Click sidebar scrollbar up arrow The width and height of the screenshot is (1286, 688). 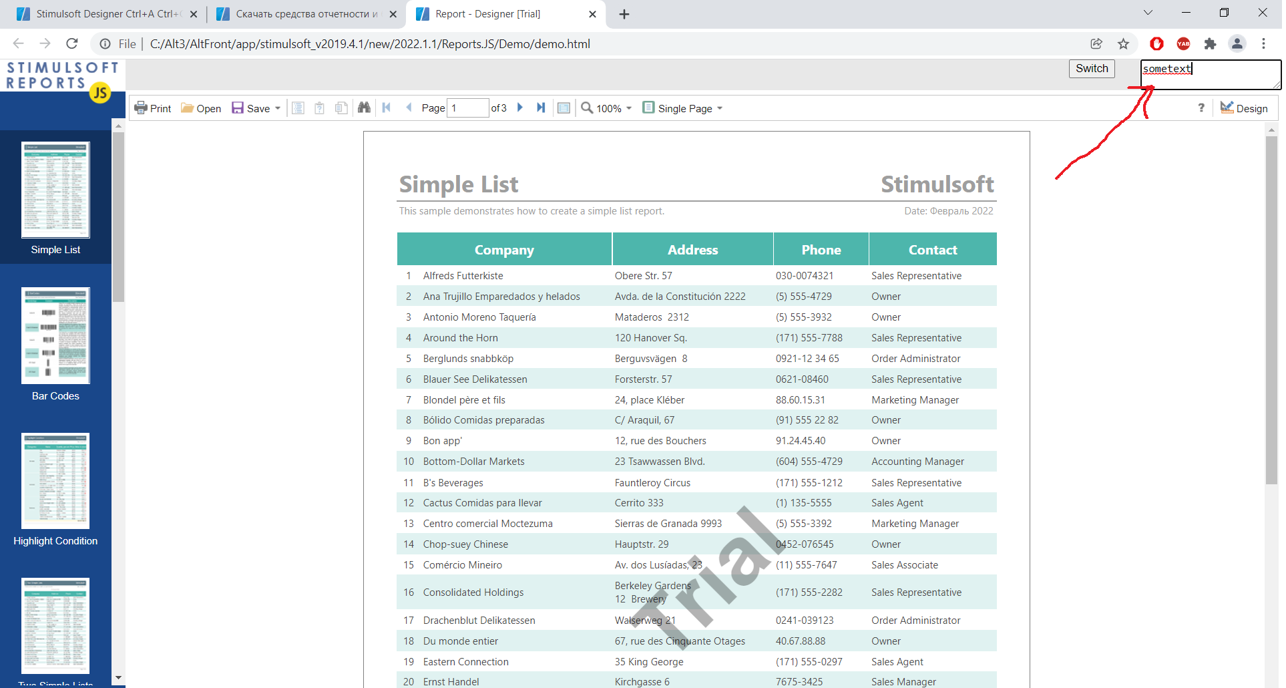(x=118, y=125)
